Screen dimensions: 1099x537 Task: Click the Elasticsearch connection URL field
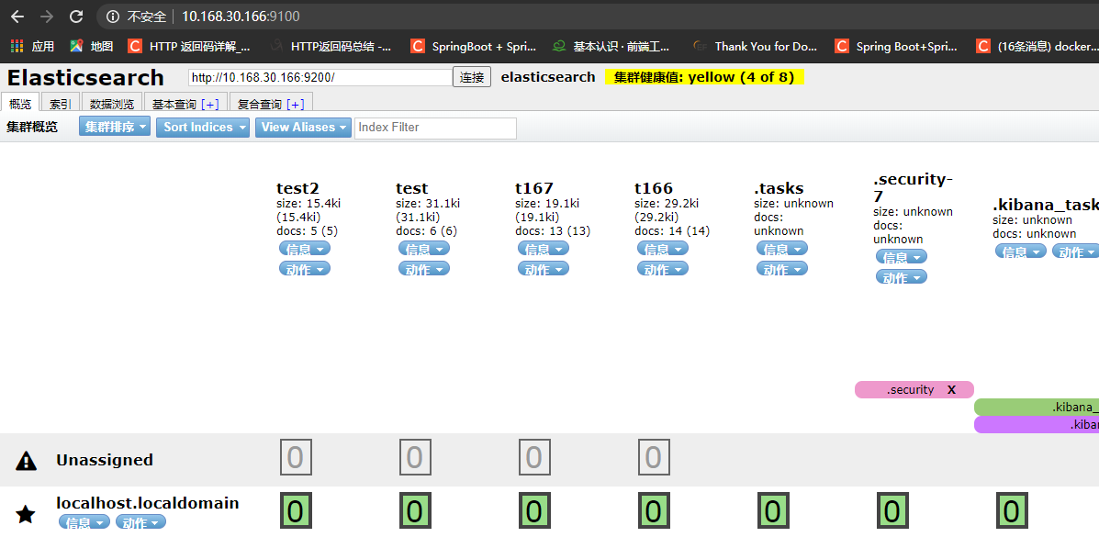(x=320, y=77)
